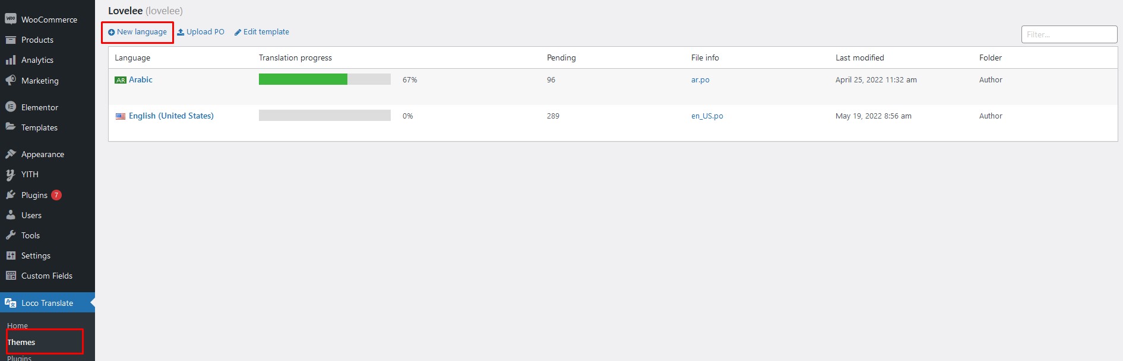
Task: Open the en_US.po file link
Action: coord(707,116)
